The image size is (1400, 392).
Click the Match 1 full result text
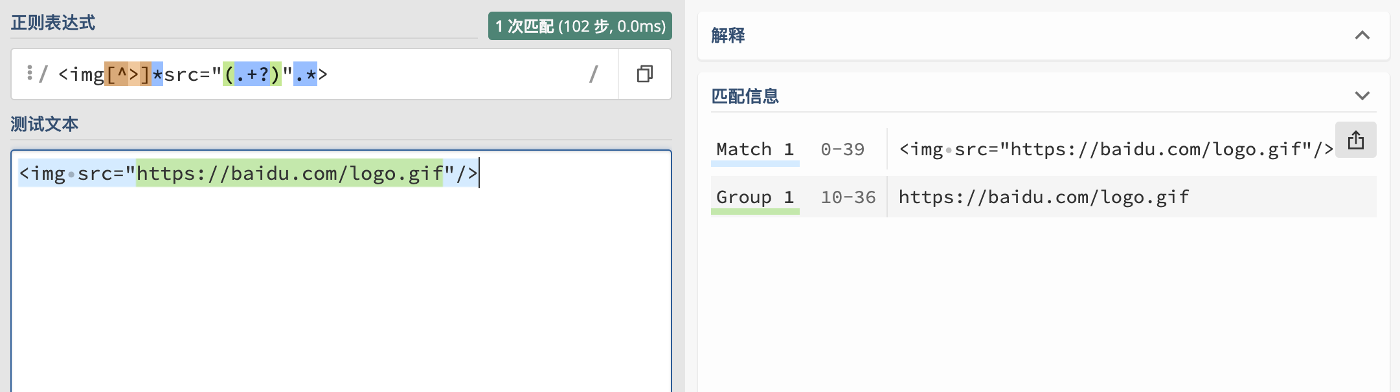tap(1116, 149)
